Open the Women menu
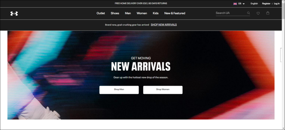The image size is (285, 130). (142, 13)
